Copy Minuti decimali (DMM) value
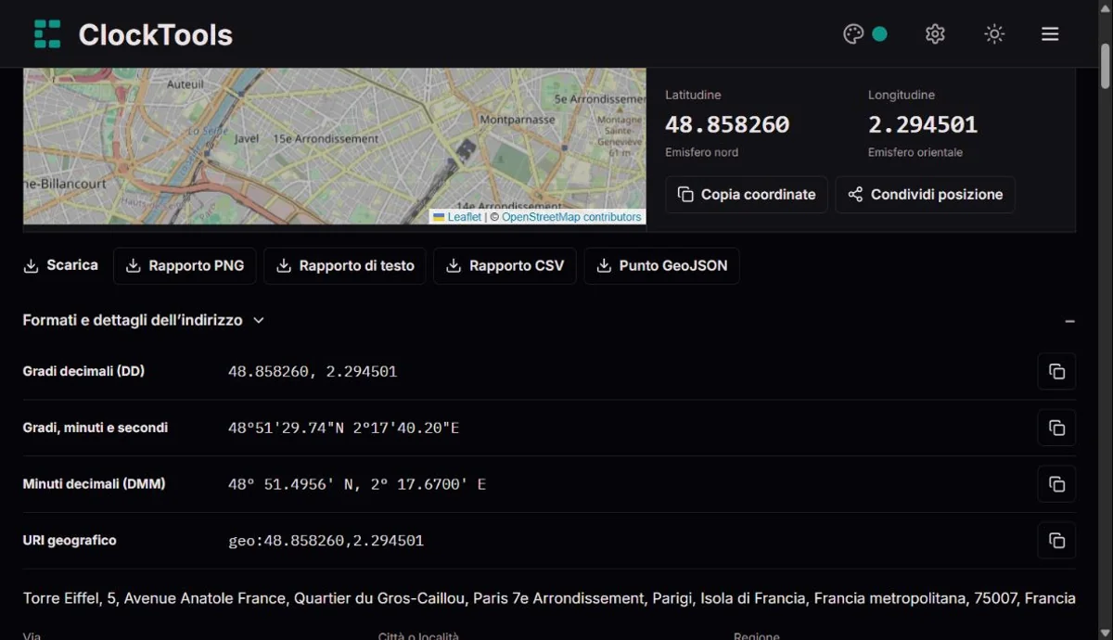 [1056, 484]
